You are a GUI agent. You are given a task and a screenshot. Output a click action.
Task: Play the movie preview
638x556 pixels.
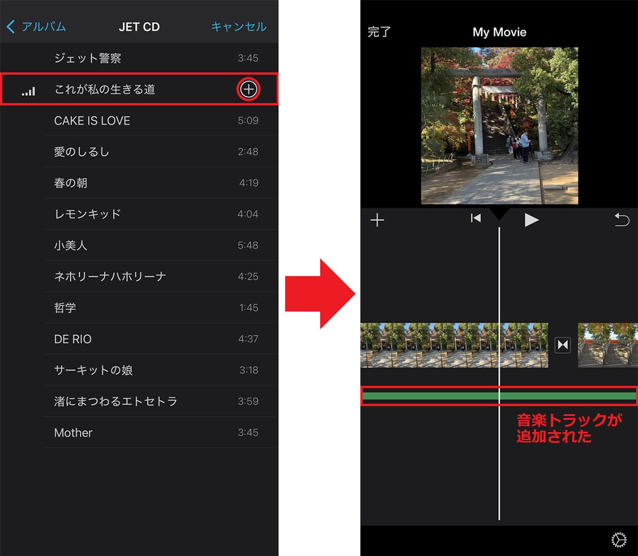point(531,220)
